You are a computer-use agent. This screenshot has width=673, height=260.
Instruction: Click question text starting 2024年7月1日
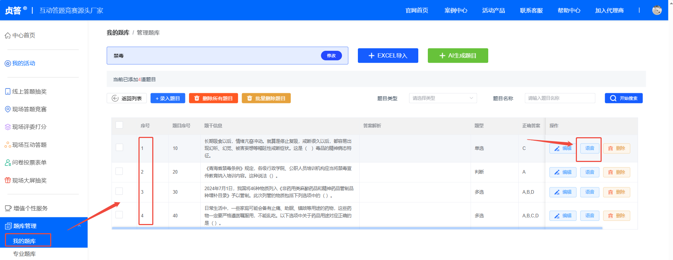coord(279,192)
